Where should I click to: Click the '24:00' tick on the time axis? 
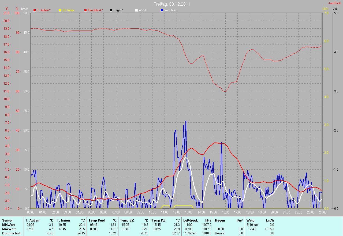[x=323, y=212]
